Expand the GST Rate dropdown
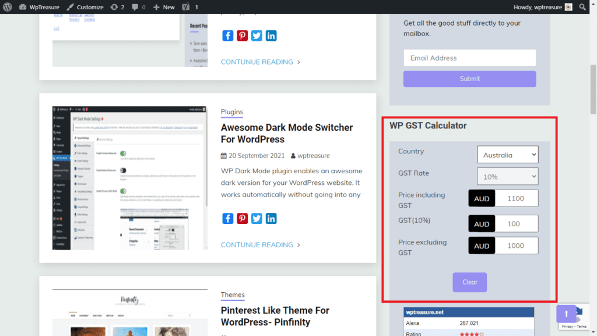Screen dimensions: 597x336 pos(507,176)
